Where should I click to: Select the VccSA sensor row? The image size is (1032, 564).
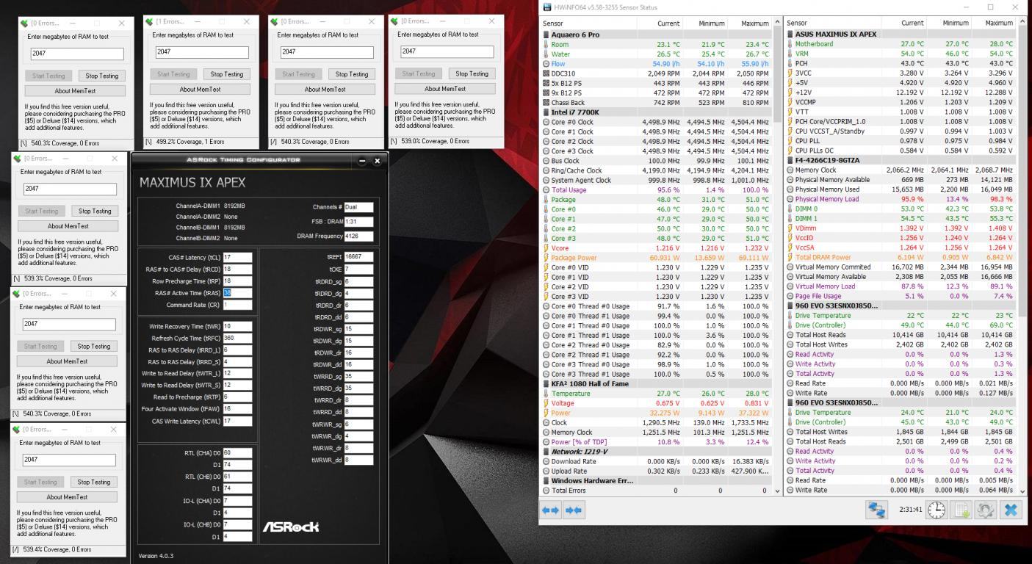[901, 247]
